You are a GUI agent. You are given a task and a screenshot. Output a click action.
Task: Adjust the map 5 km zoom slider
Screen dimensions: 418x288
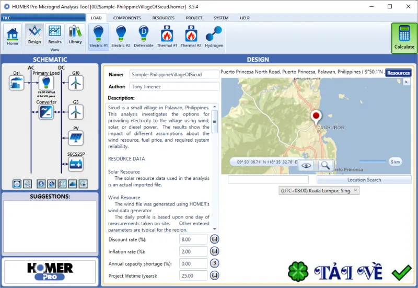(373, 162)
